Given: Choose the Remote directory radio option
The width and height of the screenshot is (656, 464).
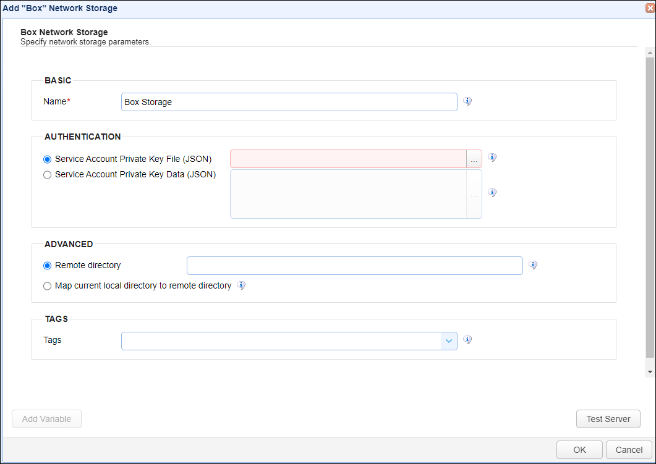Looking at the screenshot, I should tap(47, 266).
